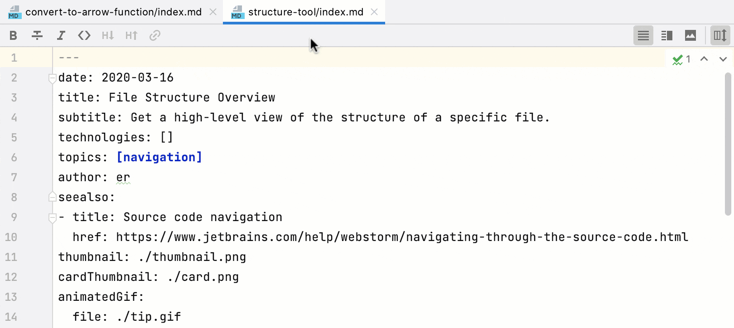Click the code span formatting icon
Screen dimensions: 734x328
coord(84,35)
